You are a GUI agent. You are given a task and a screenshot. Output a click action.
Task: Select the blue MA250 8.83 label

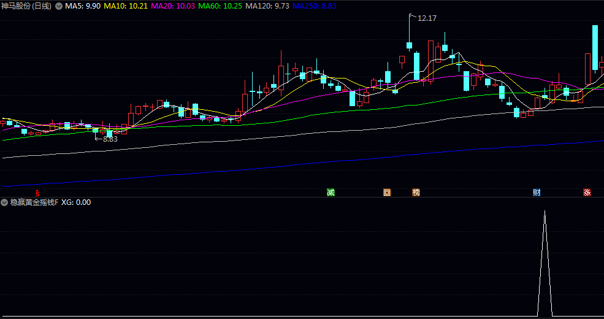pyautogui.click(x=315, y=6)
